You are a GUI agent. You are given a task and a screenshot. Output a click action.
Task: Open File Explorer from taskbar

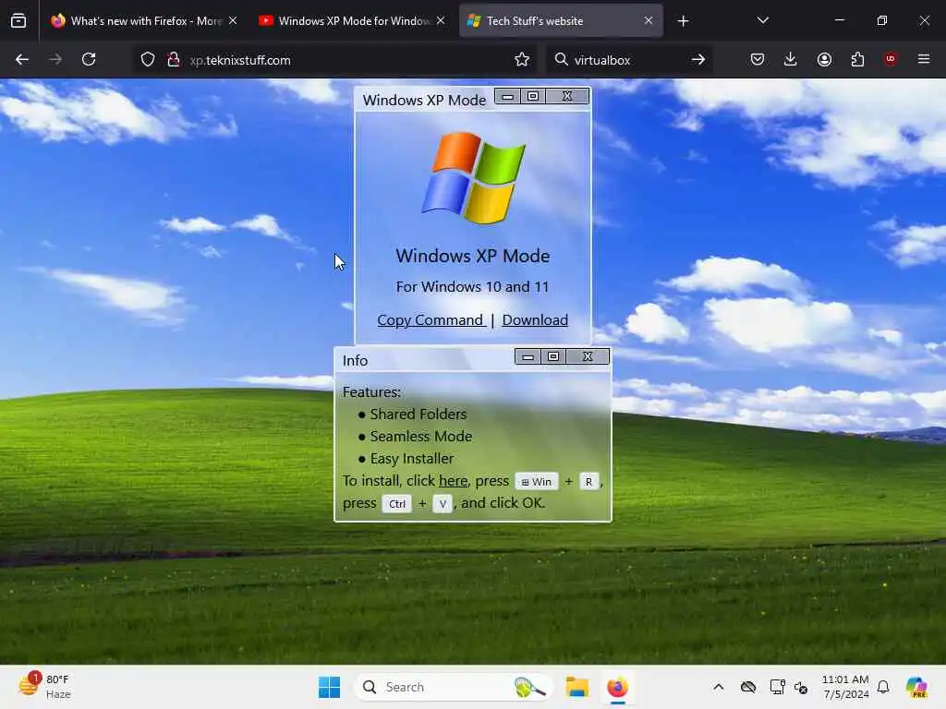point(576,687)
